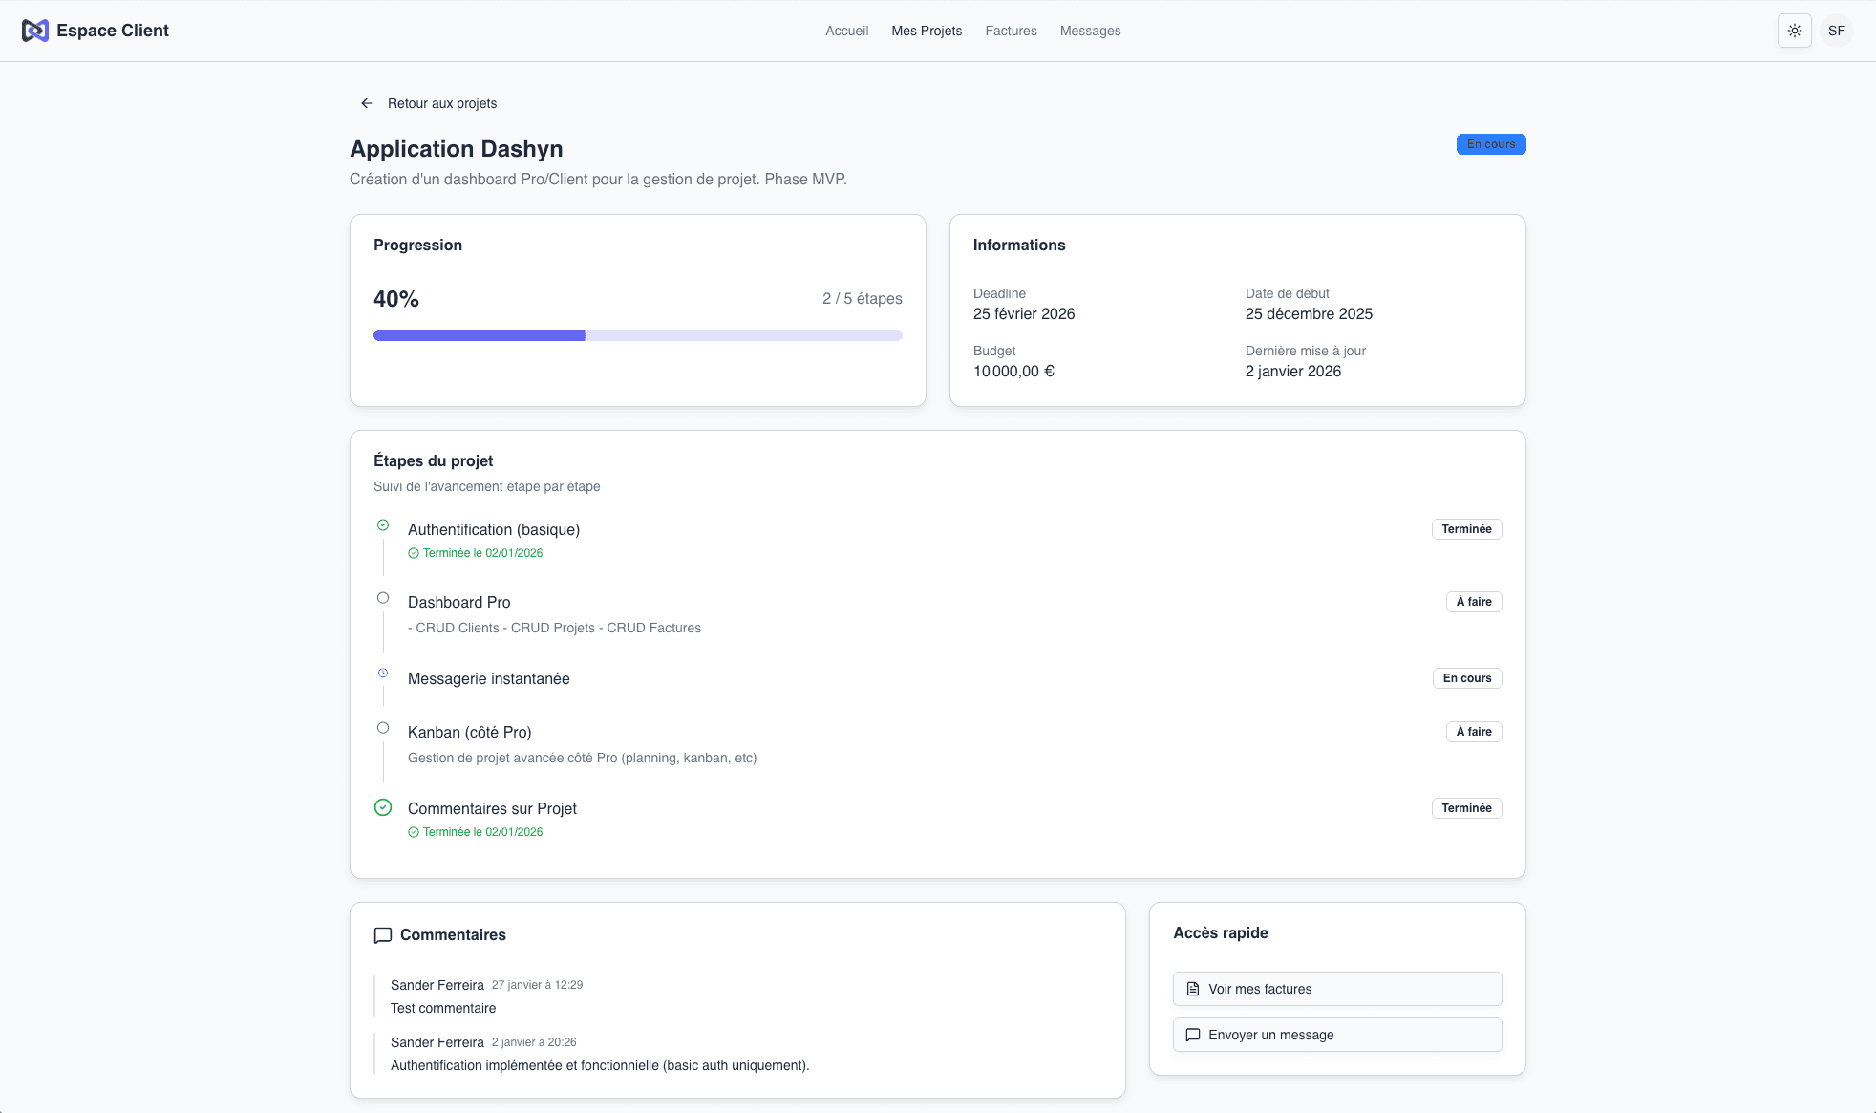Click the message icon in Envoyer un message
1876x1113 pixels.
pyautogui.click(x=1192, y=1035)
